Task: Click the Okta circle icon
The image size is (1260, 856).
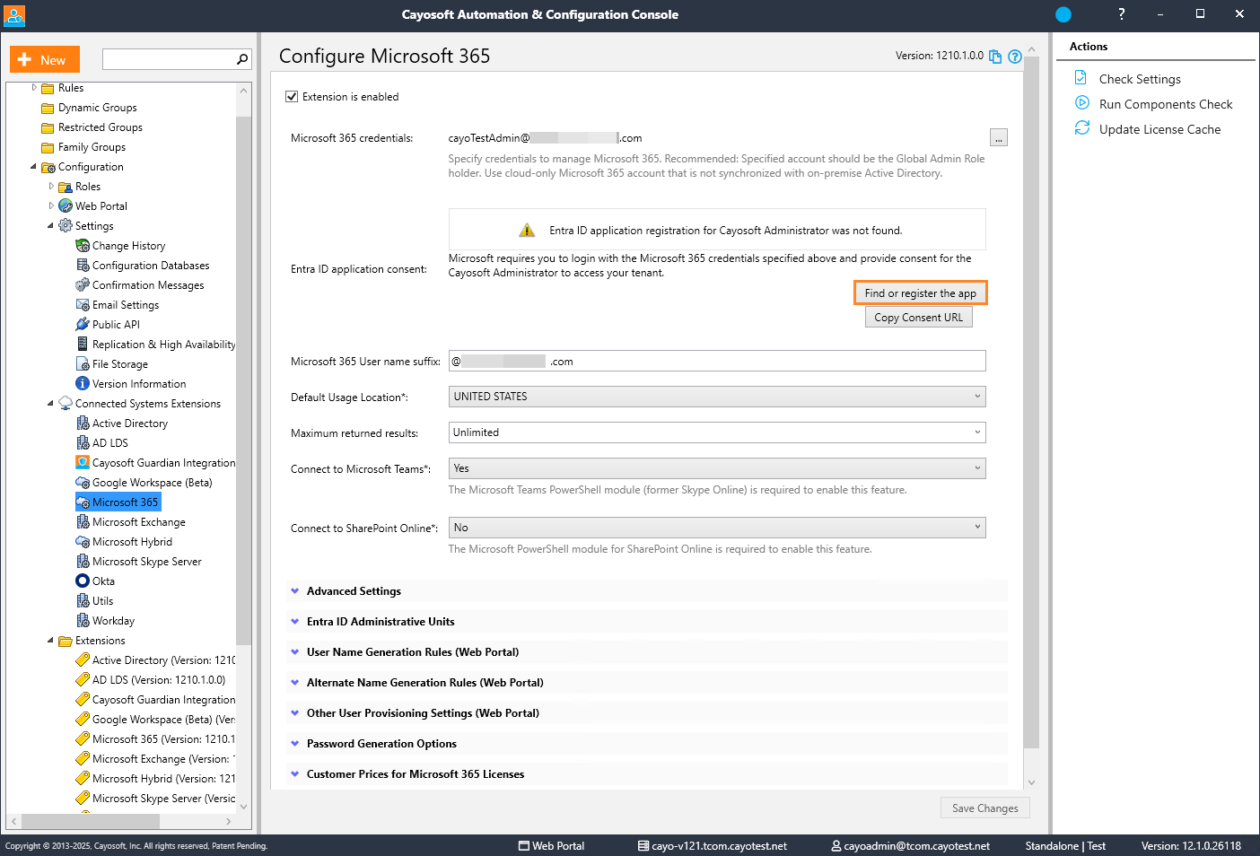Action: pyautogui.click(x=83, y=581)
